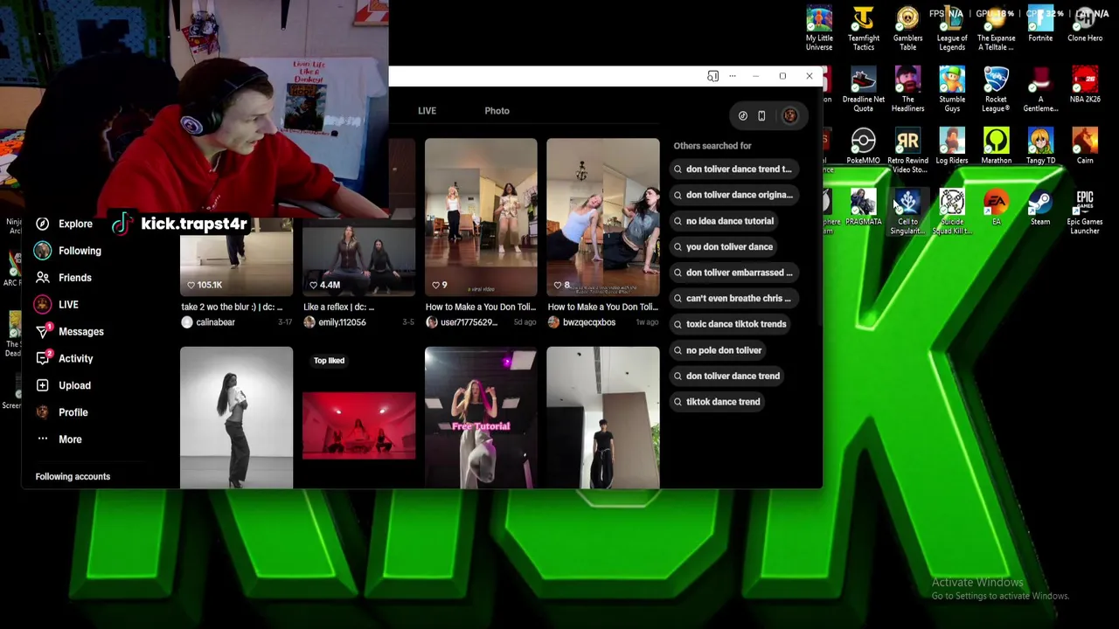Image resolution: width=1119 pixels, height=629 pixels.
Task: Open the More menu in sidebar
Action: tap(59, 439)
